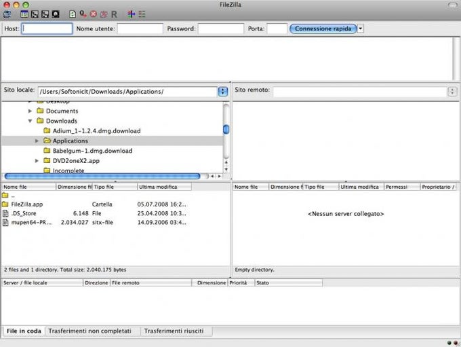Sort remote list by Permessi column

(402, 187)
